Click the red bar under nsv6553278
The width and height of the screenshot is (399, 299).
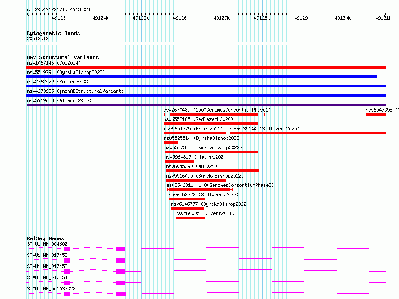[187, 199]
